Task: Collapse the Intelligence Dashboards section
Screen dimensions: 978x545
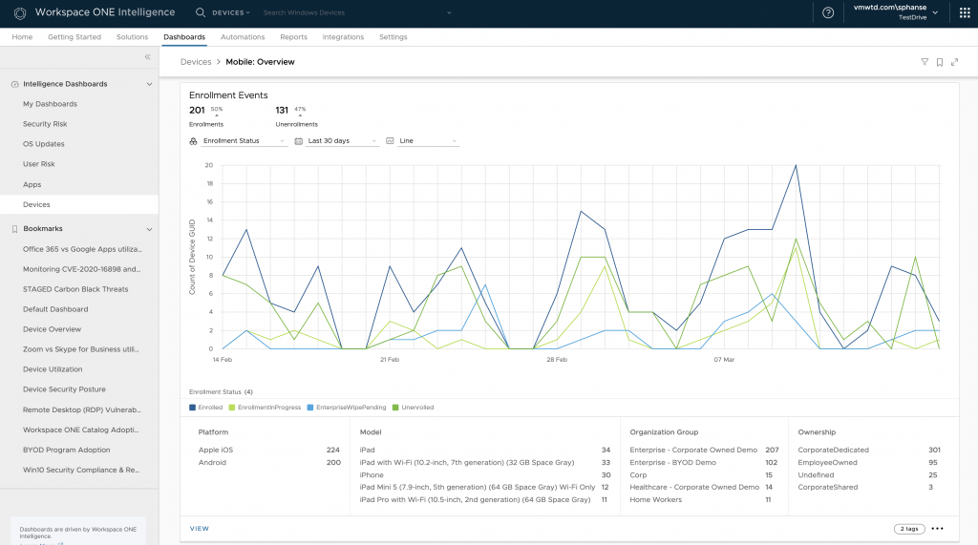Action: 149,84
